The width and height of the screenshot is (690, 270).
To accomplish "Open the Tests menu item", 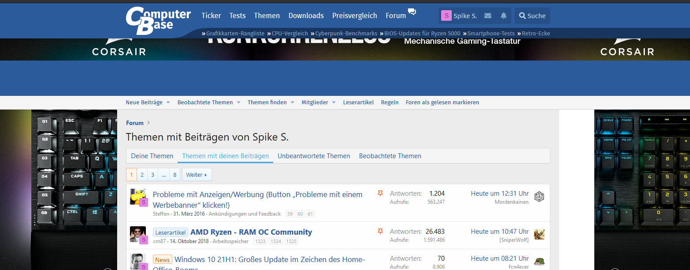I will 237,16.
